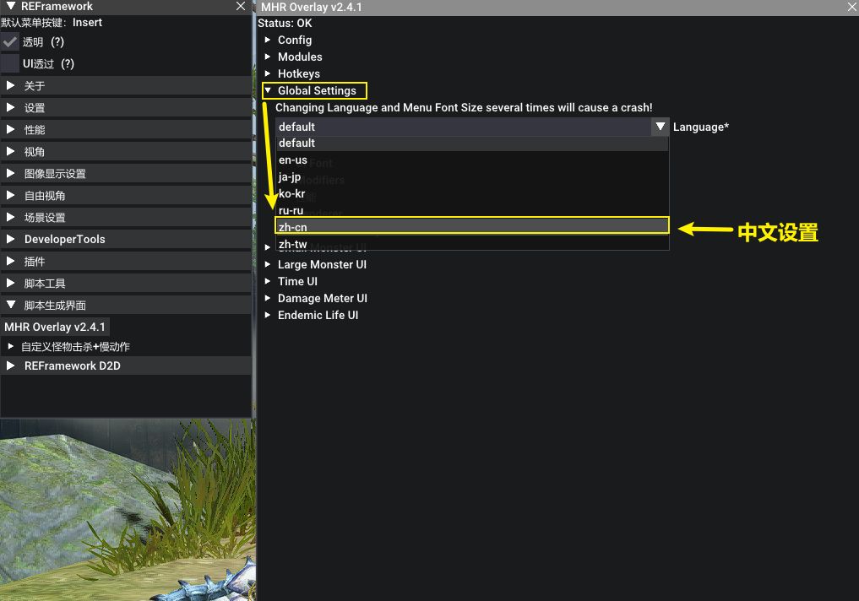Click the arrow icon next to Modules
Image resolution: width=859 pixels, height=601 pixels.
[268, 57]
